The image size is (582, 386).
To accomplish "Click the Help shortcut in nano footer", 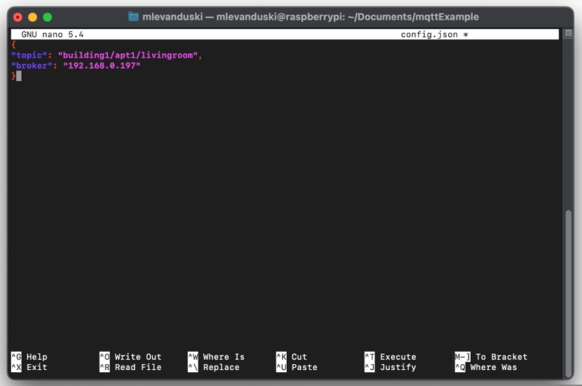I will pos(36,357).
